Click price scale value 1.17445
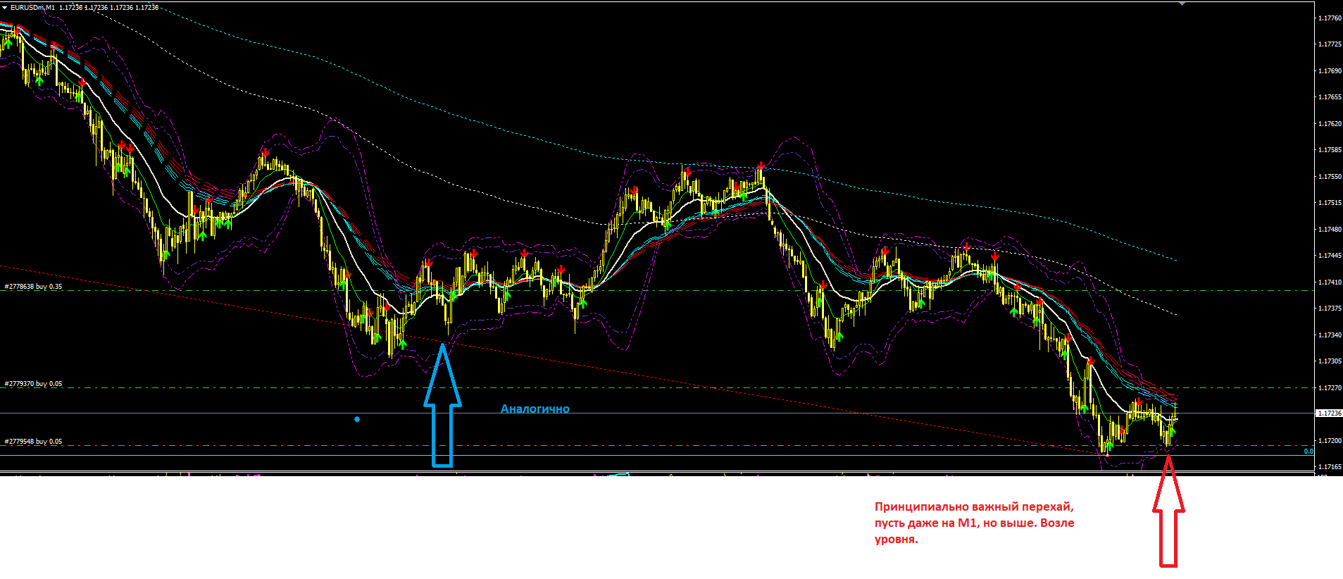The width and height of the screenshot is (1343, 579). [1330, 256]
